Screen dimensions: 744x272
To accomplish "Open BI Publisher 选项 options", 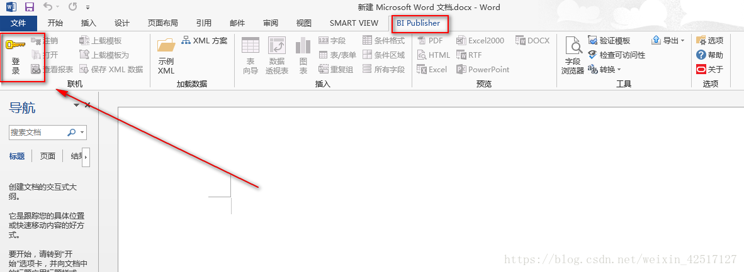I will (x=710, y=41).
